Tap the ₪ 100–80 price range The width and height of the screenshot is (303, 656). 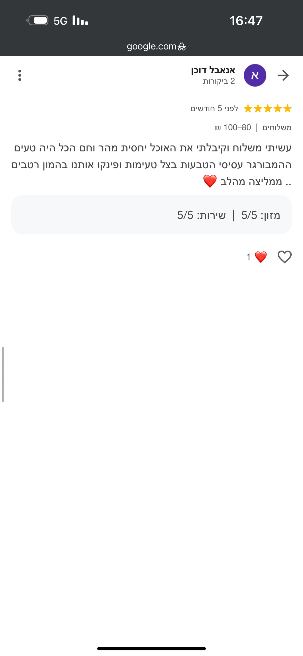233,127
